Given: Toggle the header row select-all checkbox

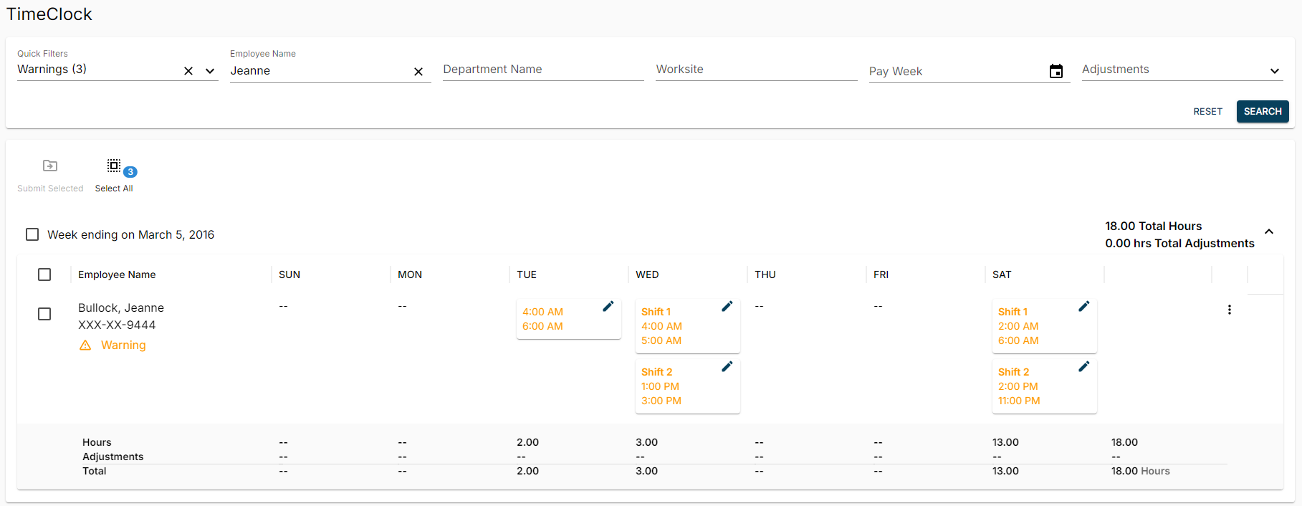Looking at the screenshot, I should pos(44,275).
